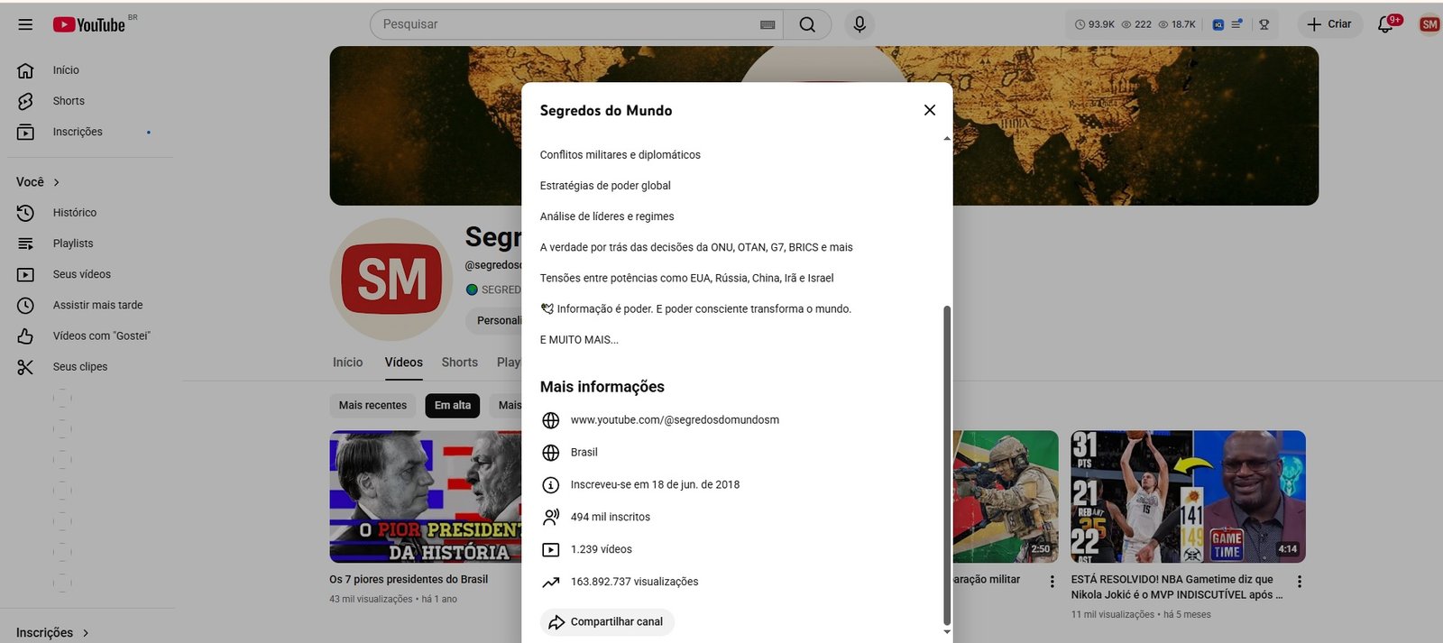Image resolution: width=1443 pixels, height=643 pixels.
Task: Select the Em alta filter chip
Action: pyautogui.click(x=453, y=406)
